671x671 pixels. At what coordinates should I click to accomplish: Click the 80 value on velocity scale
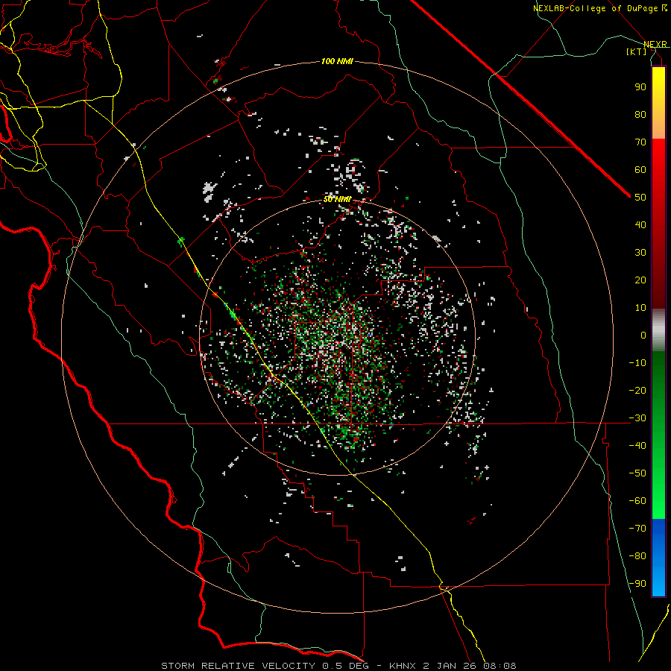pos(640,114)
